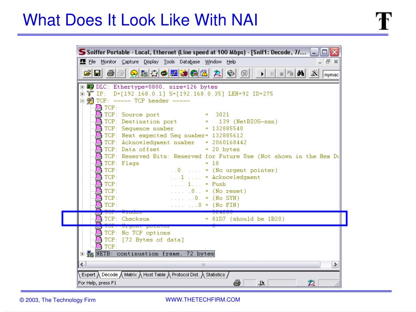
Task: Click the NETB computers icon
Action: (90, 254)
